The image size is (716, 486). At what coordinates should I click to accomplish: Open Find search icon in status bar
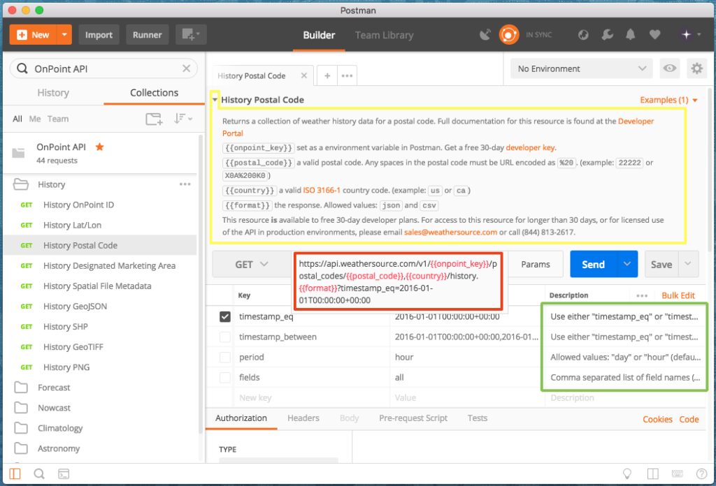click(39, 474)
